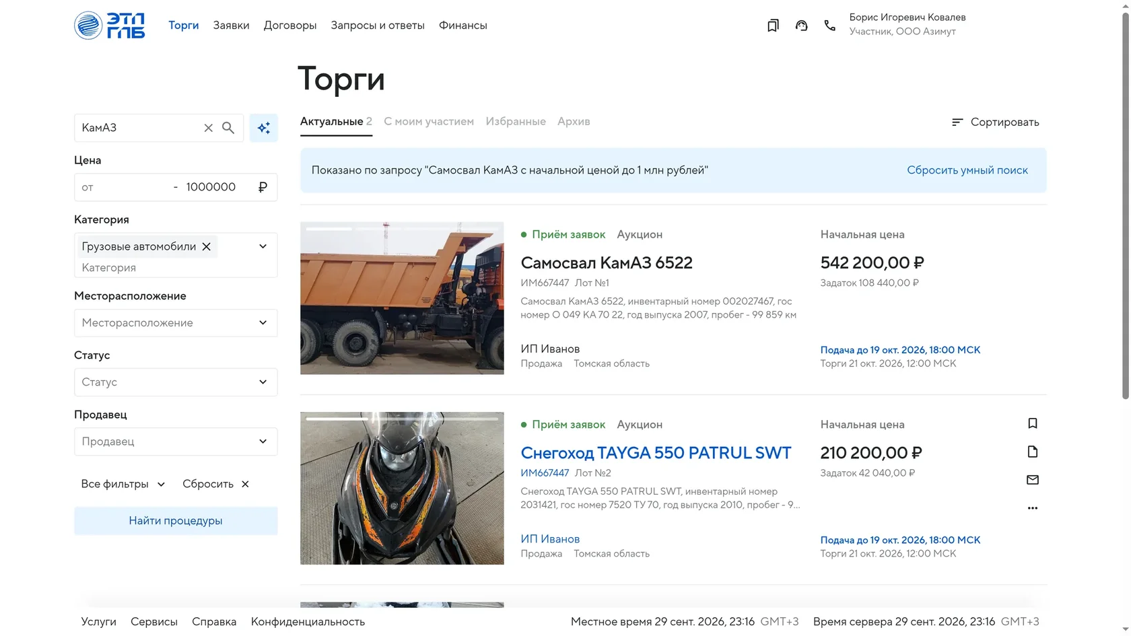Expand Все фильтры

point(123,484)
